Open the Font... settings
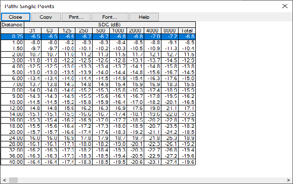Image resolution: width=293 pixels, height=184 pixels. point(110,17)
